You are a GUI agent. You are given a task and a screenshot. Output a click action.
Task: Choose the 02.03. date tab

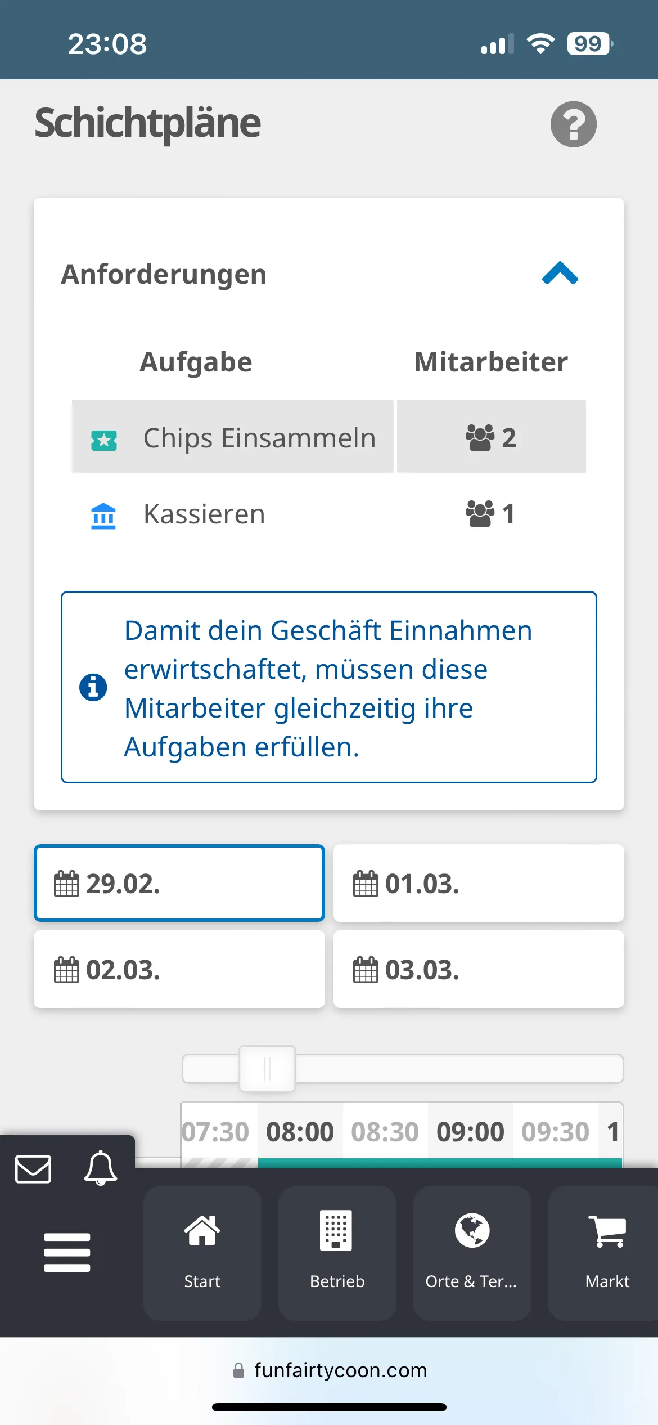[179, 969]
